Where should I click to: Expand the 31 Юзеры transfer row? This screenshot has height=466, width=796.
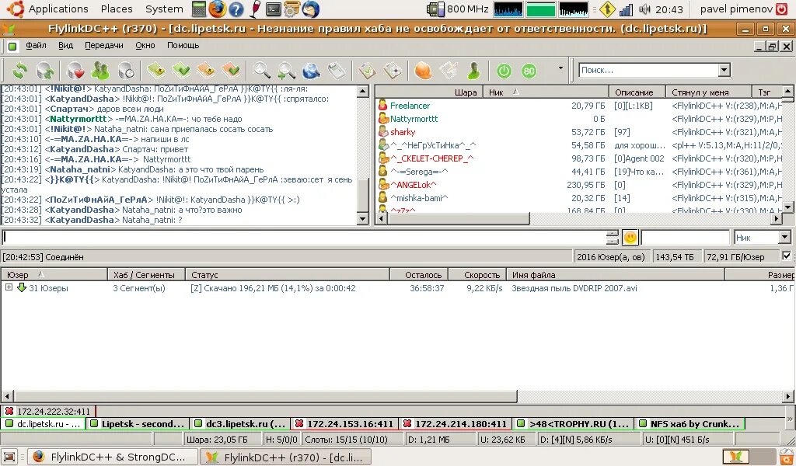[x=9, y=287]
